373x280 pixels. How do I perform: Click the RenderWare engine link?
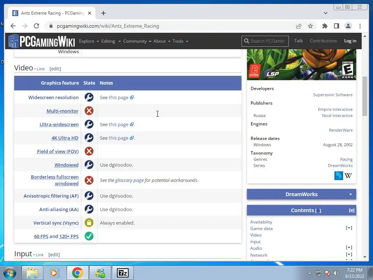pyautogui.click(x=341, y=130)
